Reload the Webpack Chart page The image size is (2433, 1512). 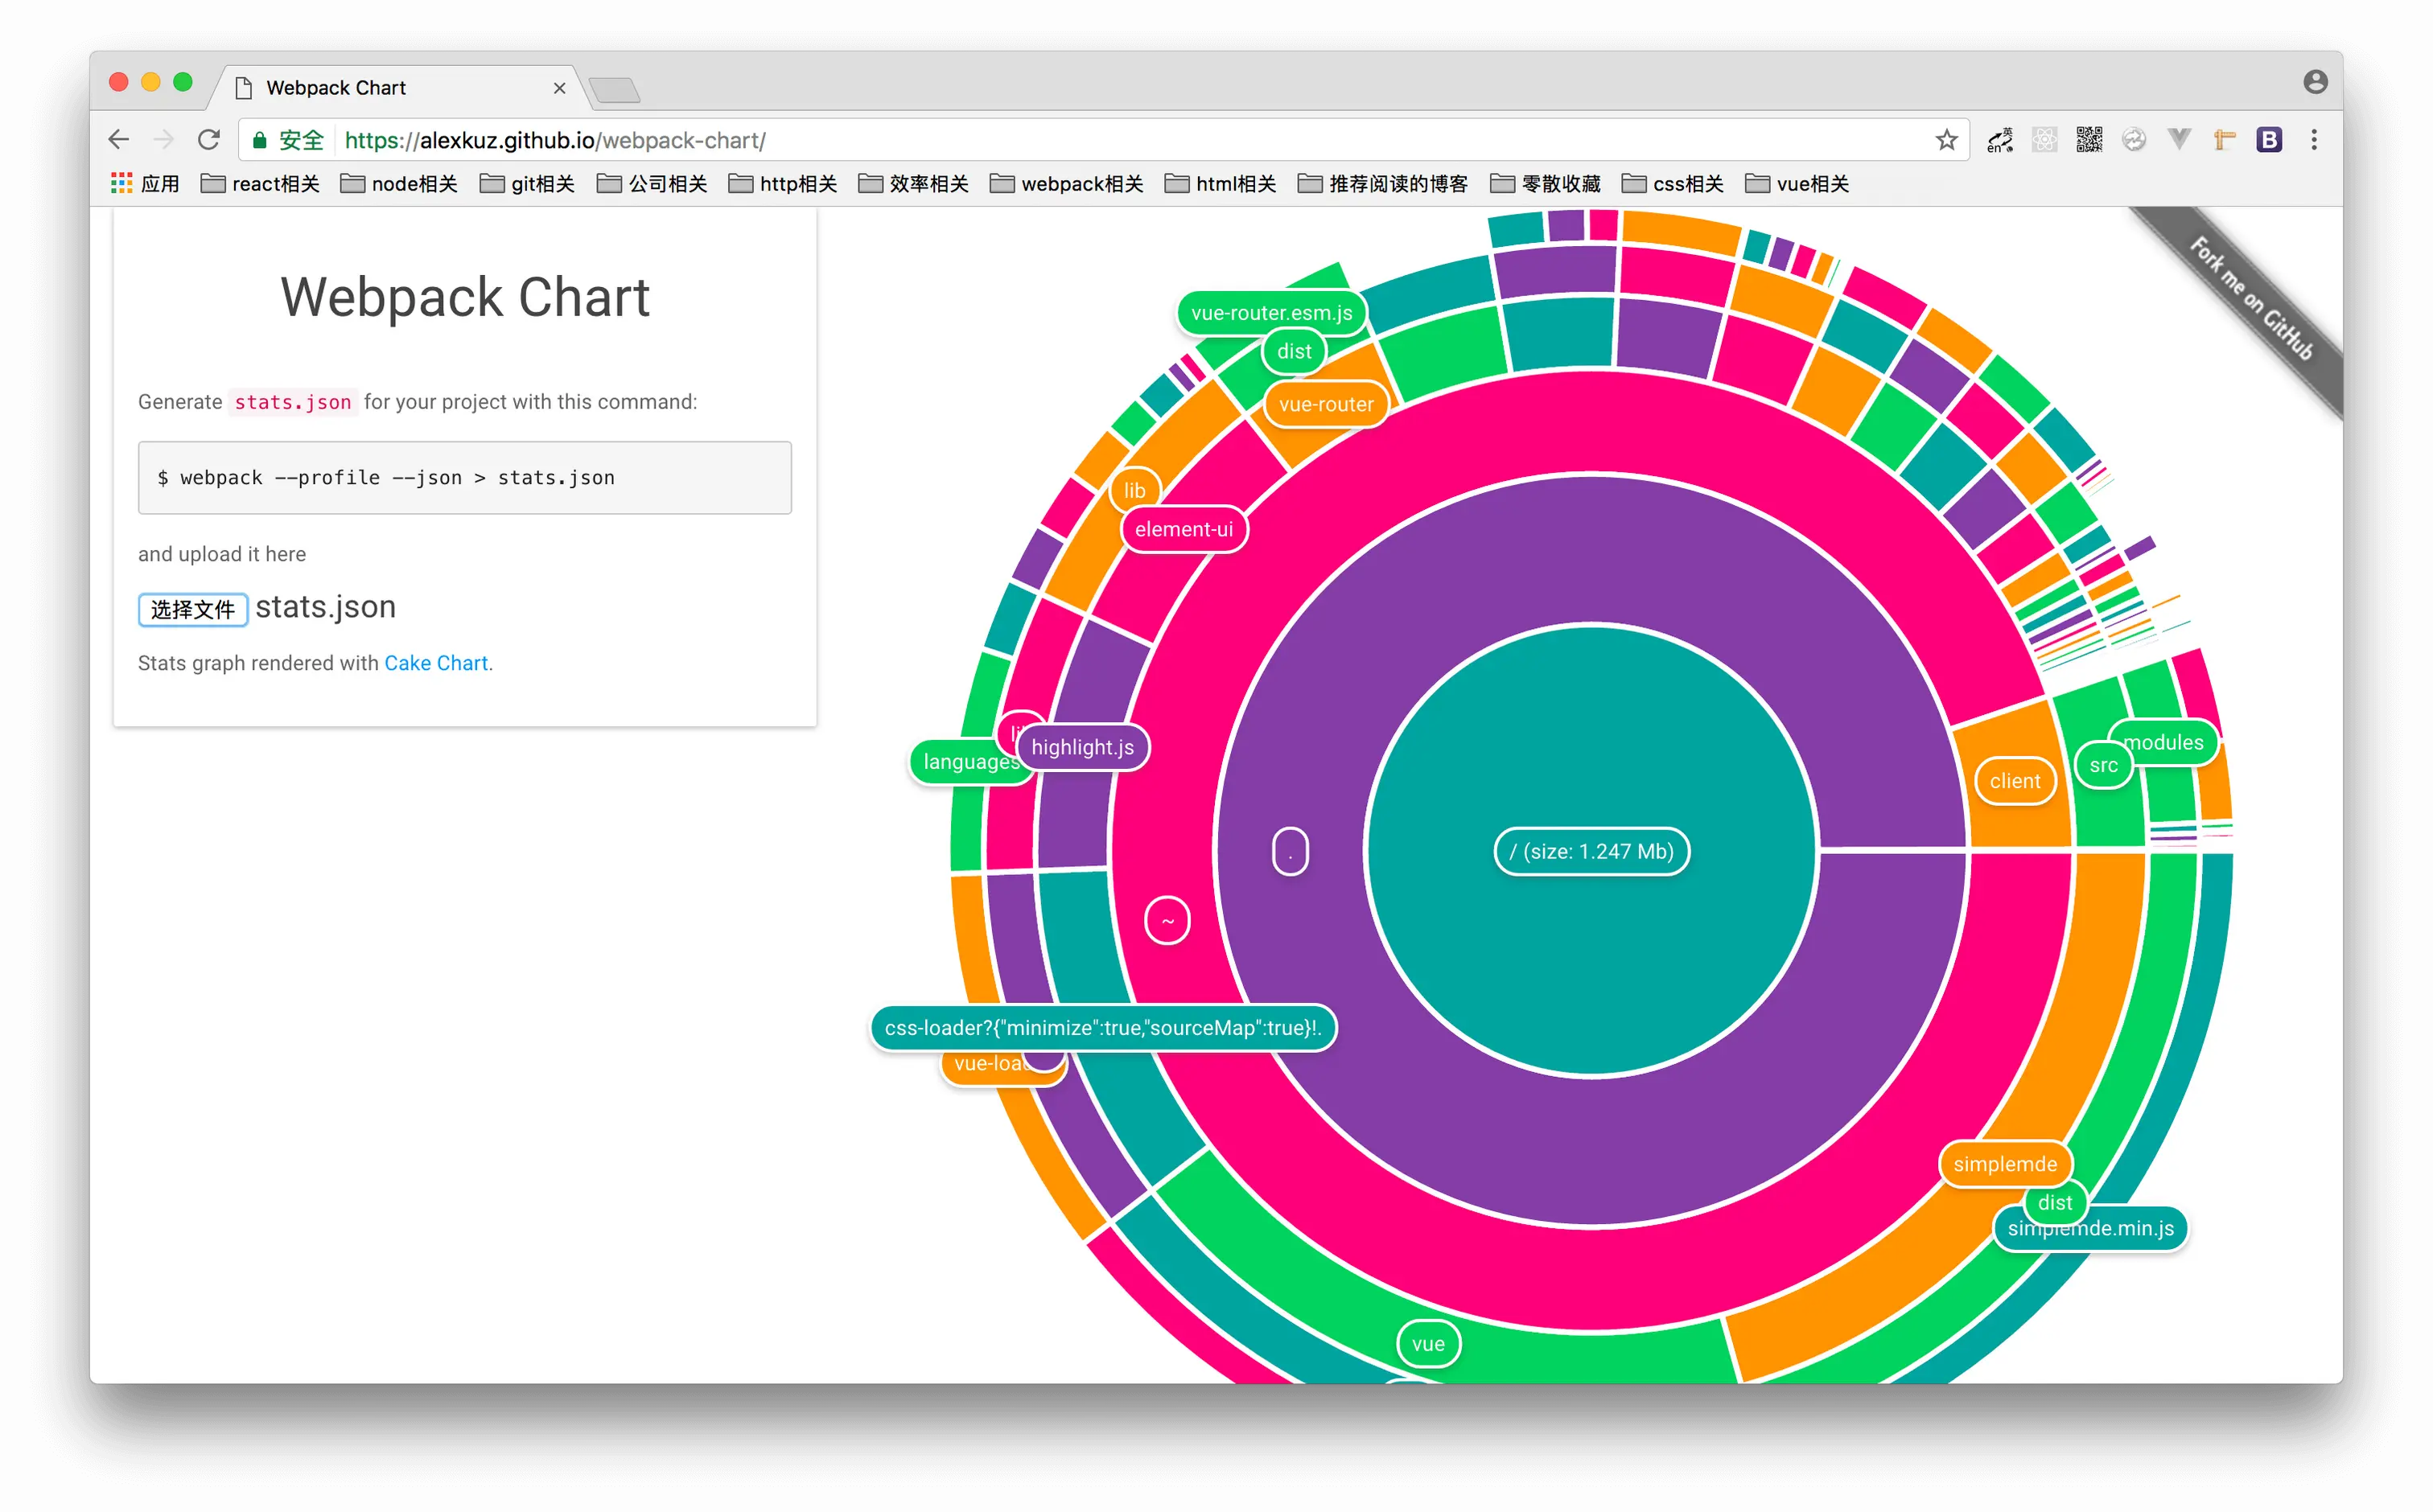[208, 140]
